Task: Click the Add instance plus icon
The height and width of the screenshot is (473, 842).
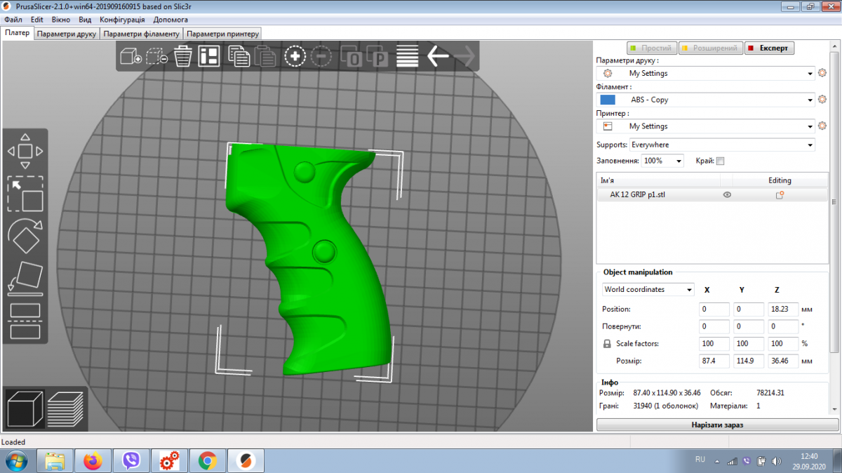Action: pyautogui.click(x=295, y=57)
